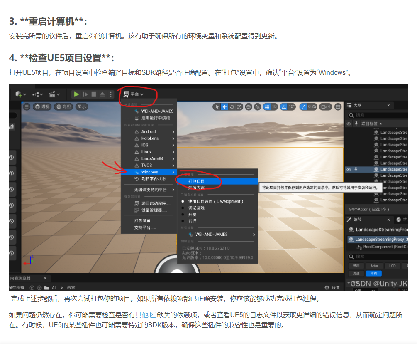Viewport: 417px width, 346px height.
Task: Select the arrow Select mode tool
Action: click(x=217, y=106)
